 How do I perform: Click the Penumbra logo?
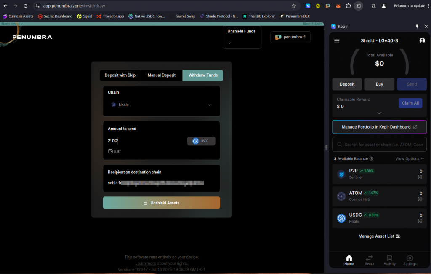click(x=32, y=37)
